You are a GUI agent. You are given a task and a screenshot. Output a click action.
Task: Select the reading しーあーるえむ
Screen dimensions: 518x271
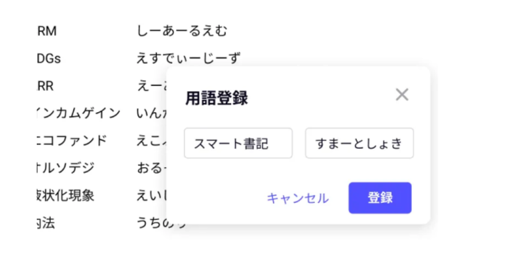[x=182, y=31]
